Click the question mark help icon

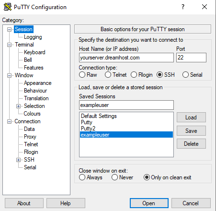(x=183, y=7)
